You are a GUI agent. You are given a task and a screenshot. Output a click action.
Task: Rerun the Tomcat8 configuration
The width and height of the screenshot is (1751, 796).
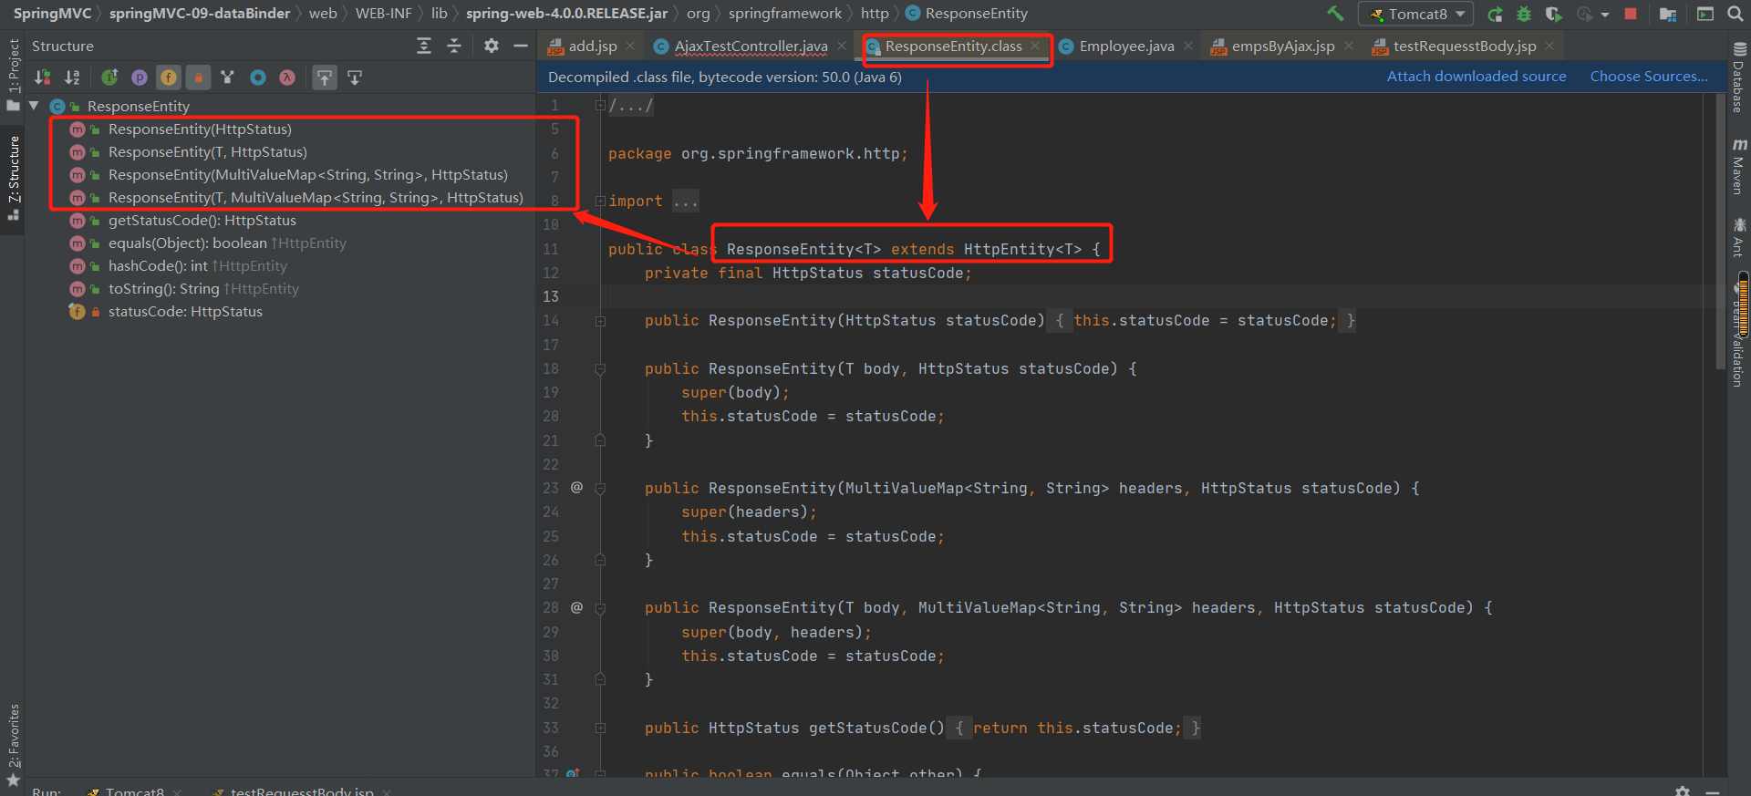(x=1495, y=14)
